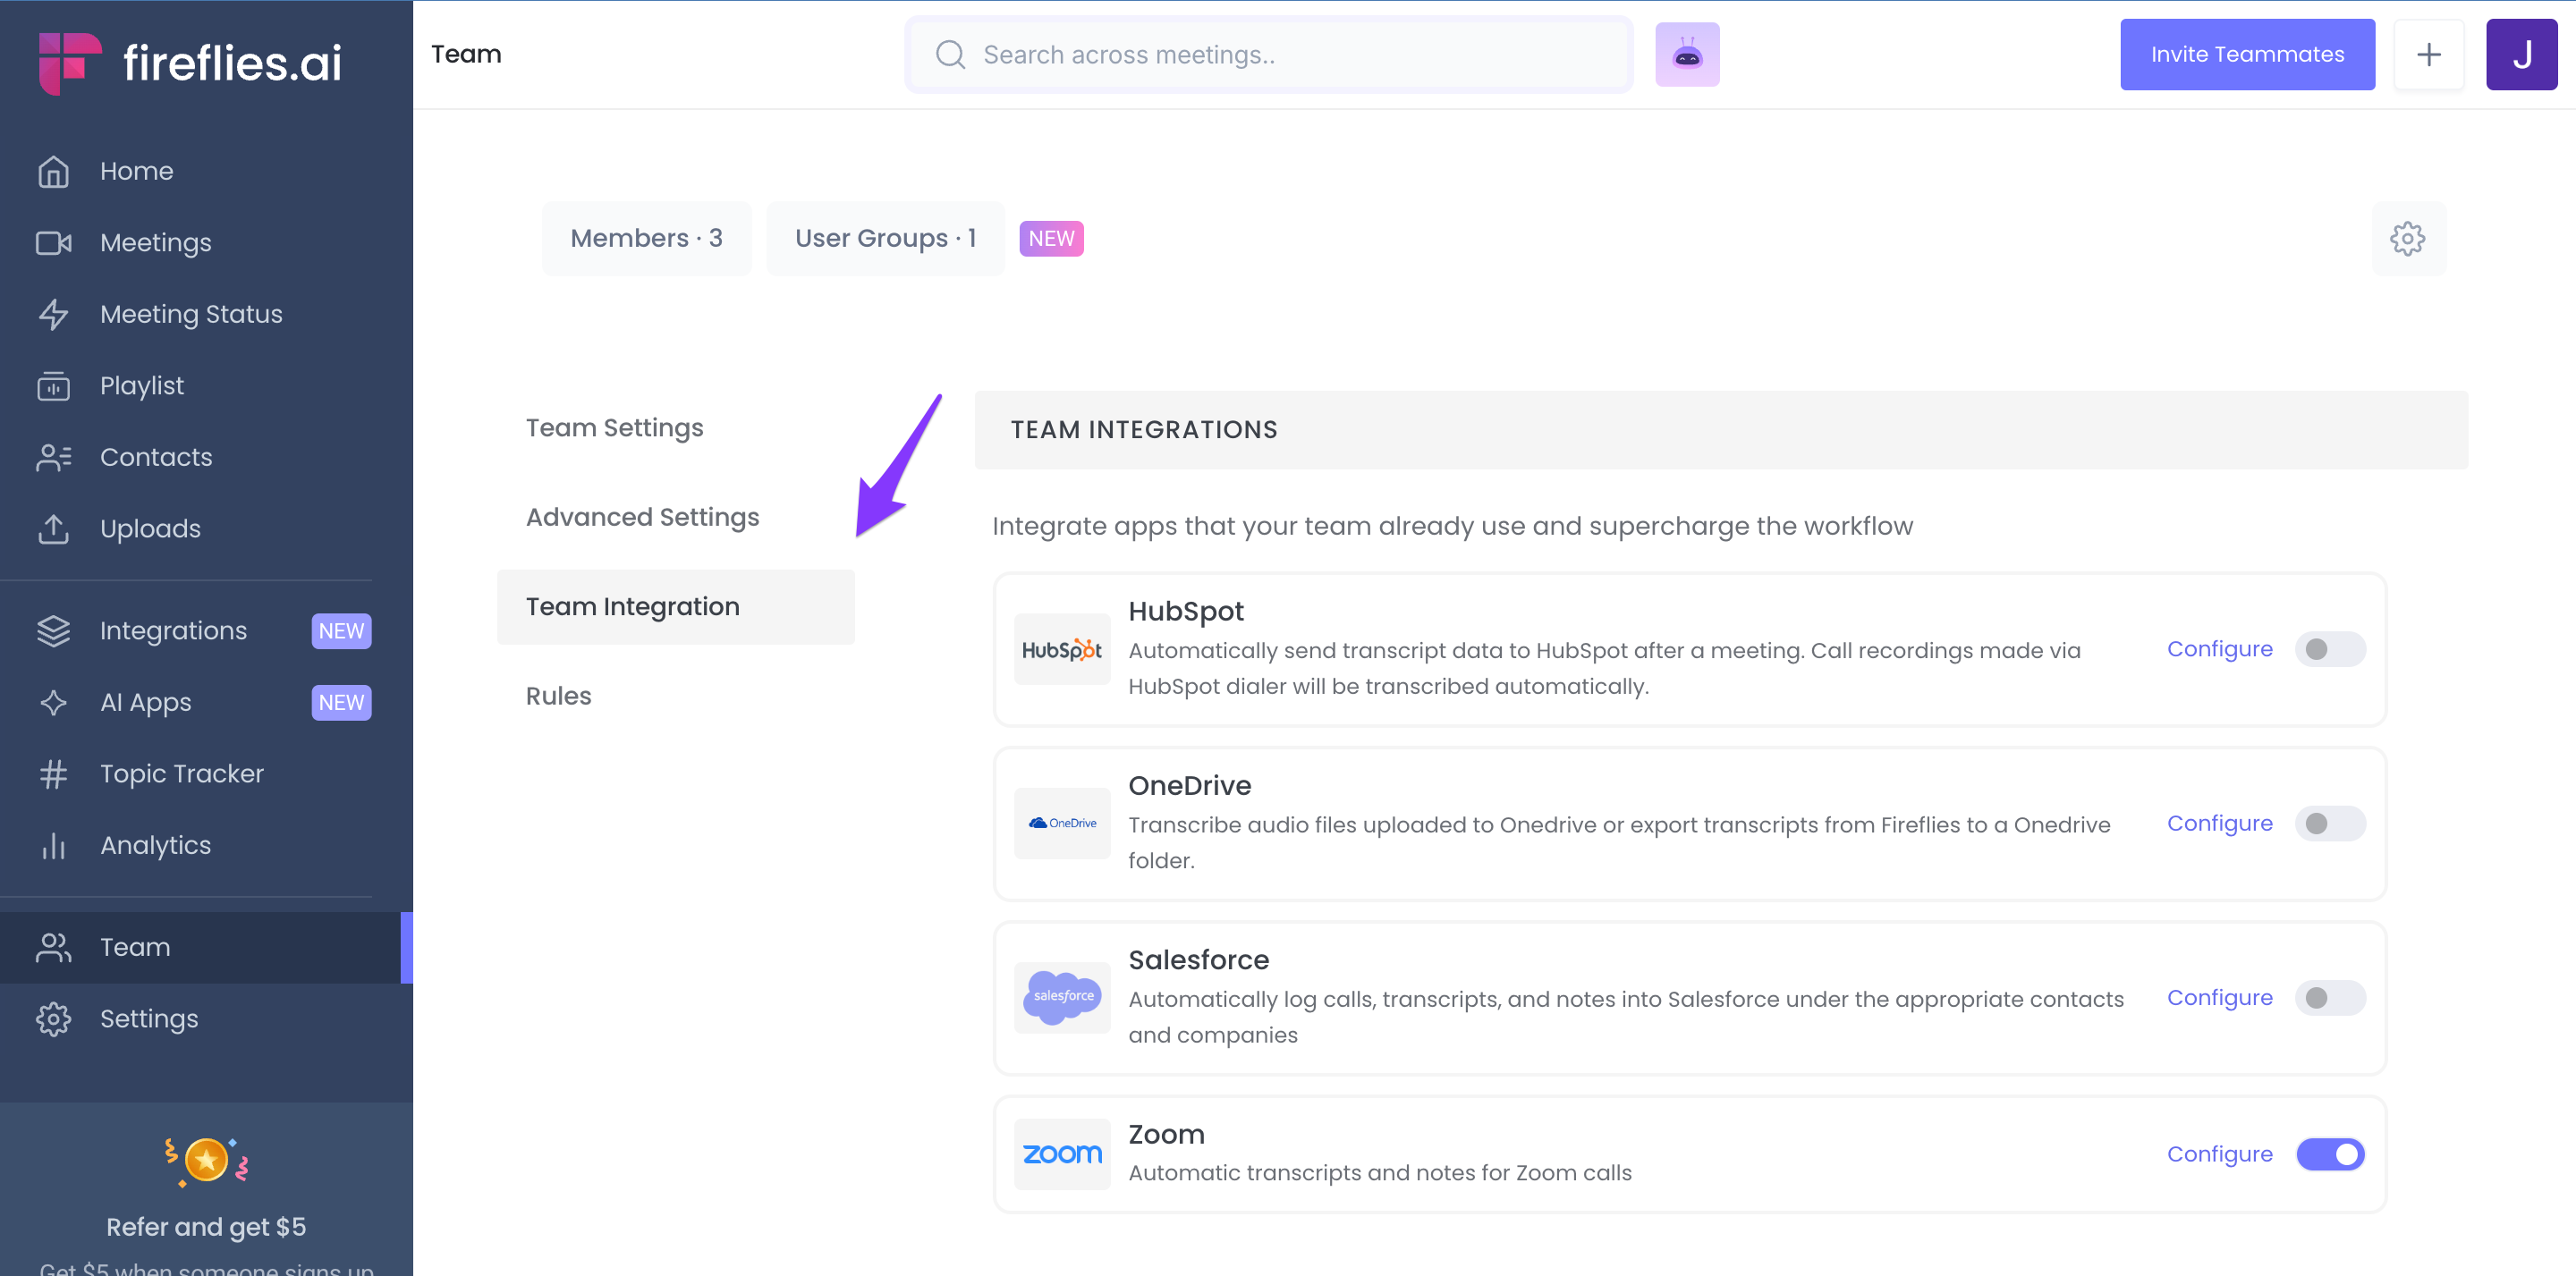Click the Meeting Status lightning icon

pyautogui.click(x=53, y=314)
